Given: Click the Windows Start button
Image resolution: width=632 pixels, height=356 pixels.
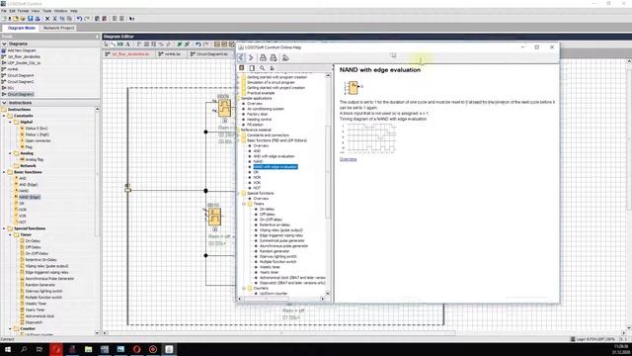Looking at the screenshot, I should (8, 349).
